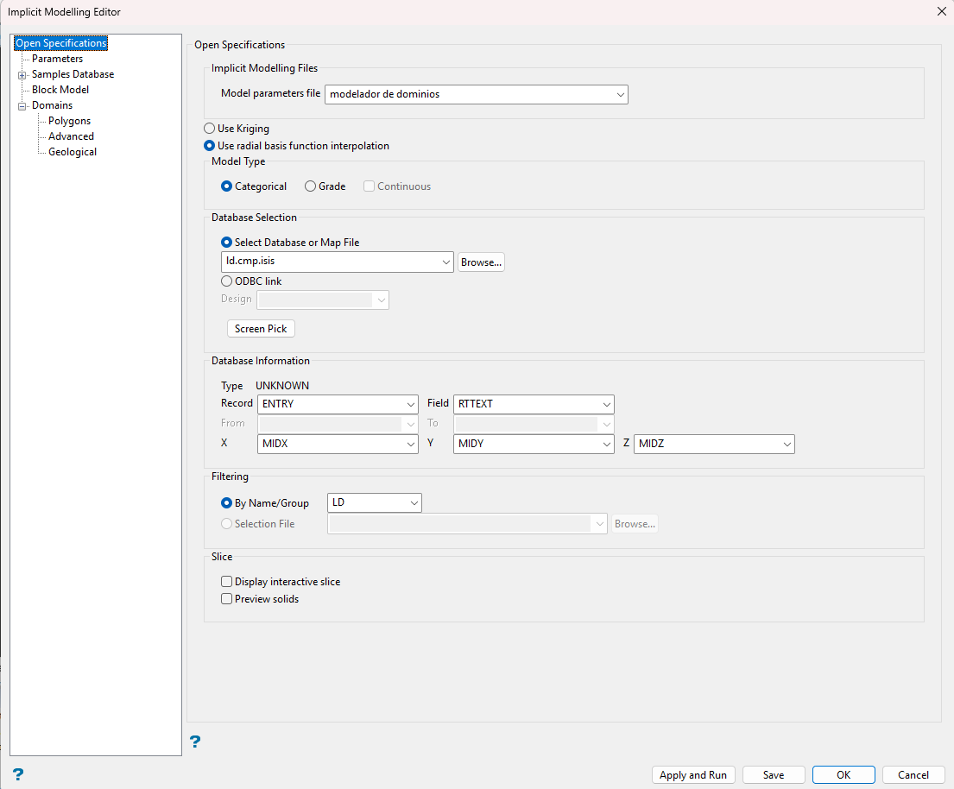Open the Geological tree item
This screenshot has height=789, width=954.
[x=73, y=151]
